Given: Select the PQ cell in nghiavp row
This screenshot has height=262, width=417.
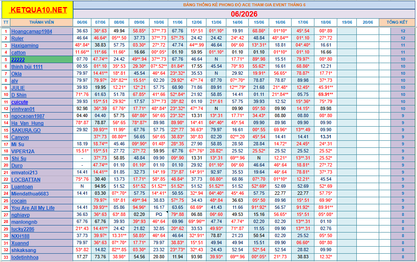Looking at the screenshot, I should (159, 214).
